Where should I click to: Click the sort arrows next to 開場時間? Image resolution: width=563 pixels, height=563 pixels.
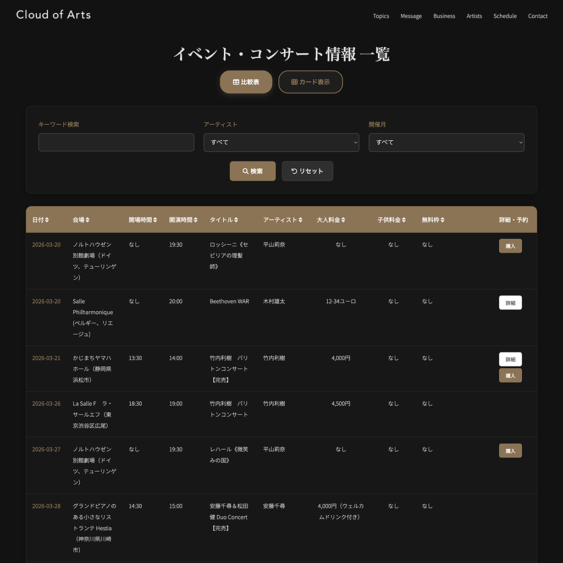[155, 220]
